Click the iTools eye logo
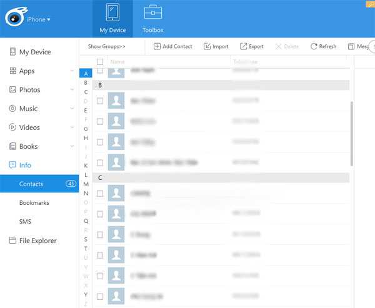Viewport: 375px width, 308px height. pos(16,17)
